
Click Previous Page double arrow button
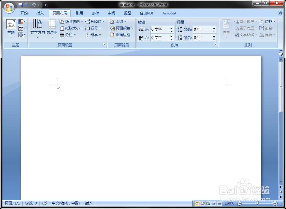point(281,187)
